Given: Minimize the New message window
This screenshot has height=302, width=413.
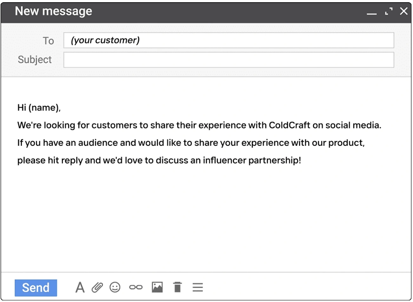Looking at the screenshot, I should pyautogui.click(x=371, y=14).
